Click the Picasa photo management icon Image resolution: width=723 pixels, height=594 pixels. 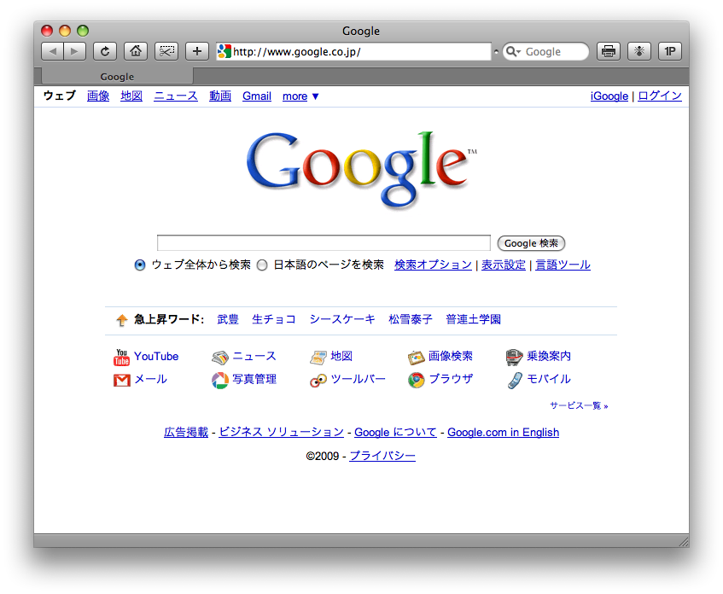tap(220, 380)
